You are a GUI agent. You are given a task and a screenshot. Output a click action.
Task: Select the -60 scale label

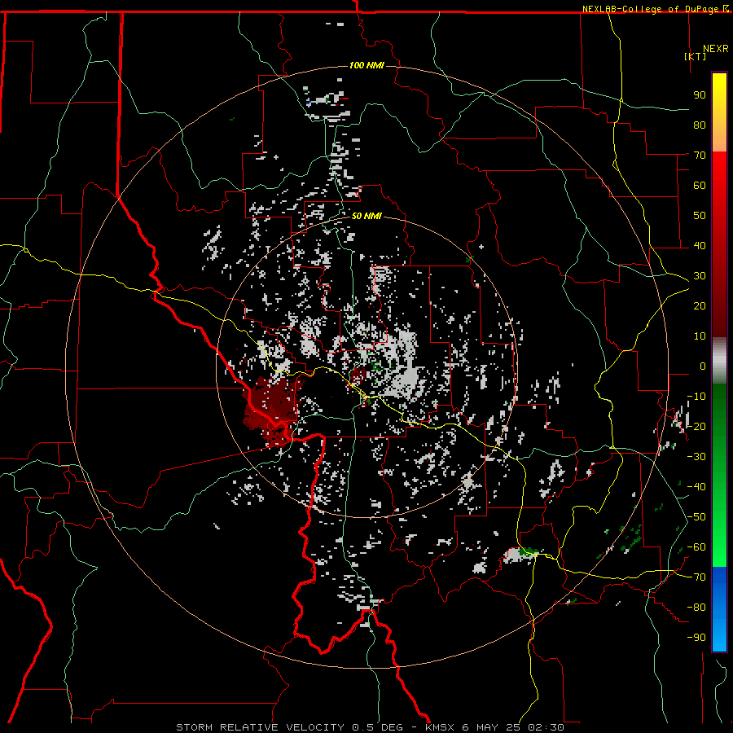(x=696, y=547)
